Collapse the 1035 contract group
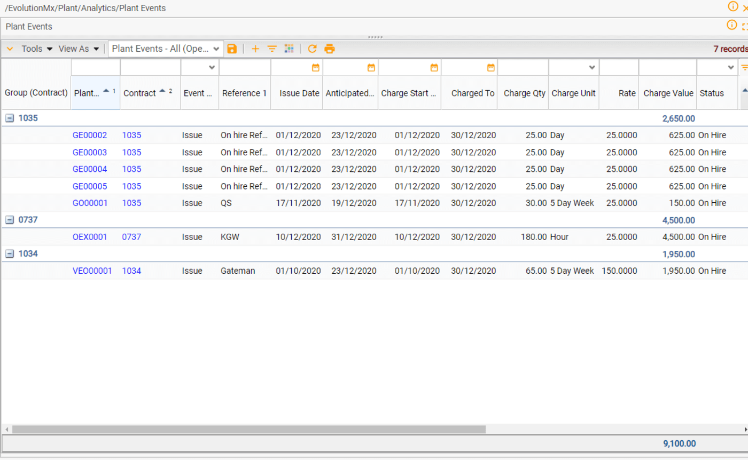 point(10,118)
